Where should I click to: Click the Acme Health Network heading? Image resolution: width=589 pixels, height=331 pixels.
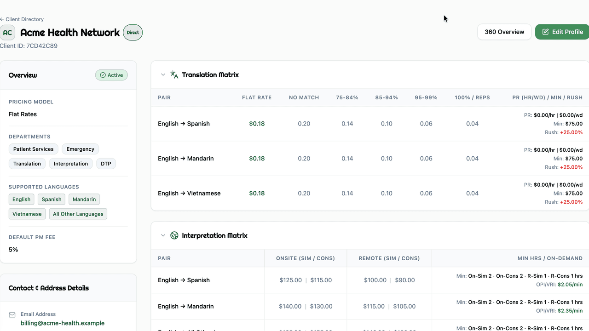(70, 33)
